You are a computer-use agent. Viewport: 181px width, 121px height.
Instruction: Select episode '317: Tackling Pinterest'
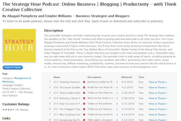pos(68,82)
